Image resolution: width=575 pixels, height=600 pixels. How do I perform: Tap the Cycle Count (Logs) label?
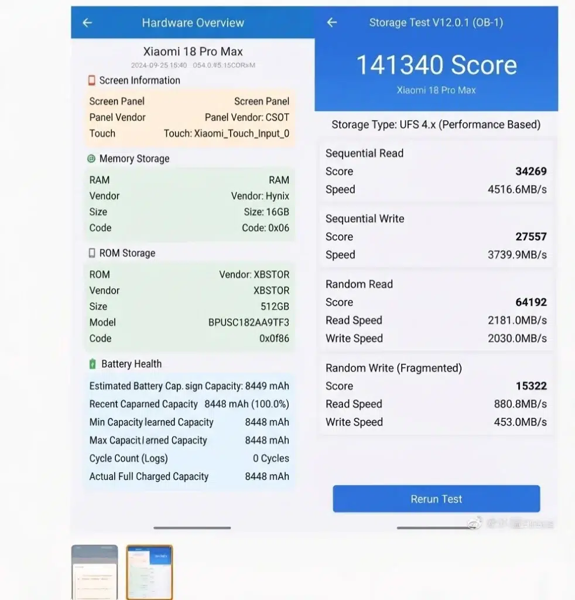tap(128, 458)
